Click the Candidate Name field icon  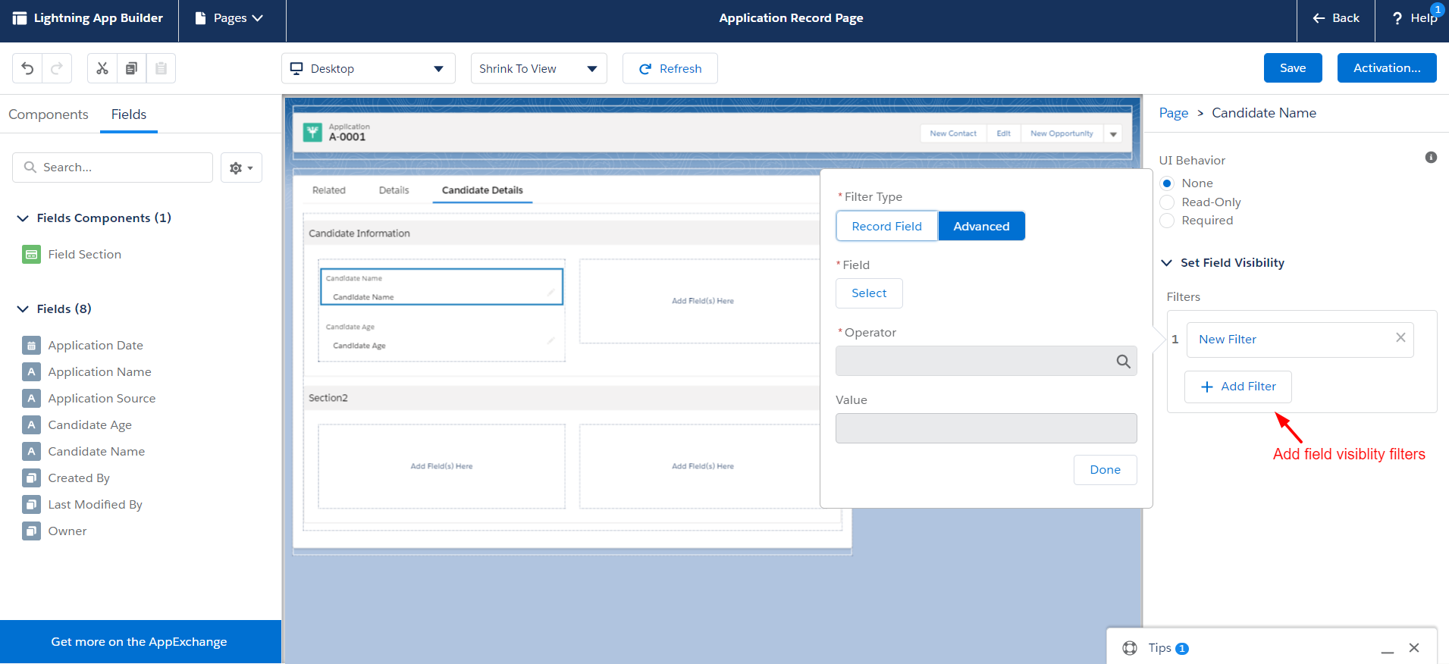tap(31, 452)
